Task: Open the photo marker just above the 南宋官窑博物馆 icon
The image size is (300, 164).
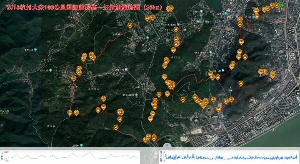Action: (219, 109)
